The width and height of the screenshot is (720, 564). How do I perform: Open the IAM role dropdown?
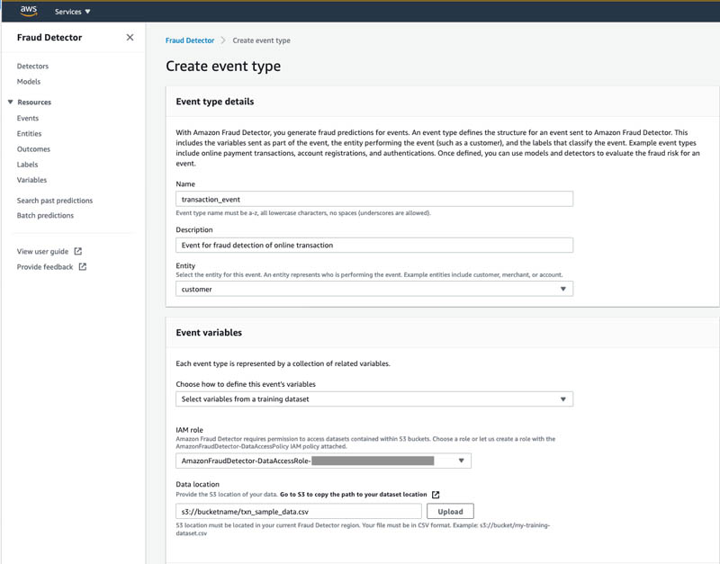tap(323, 461)
